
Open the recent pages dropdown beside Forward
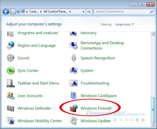click(x=18, y=12)
